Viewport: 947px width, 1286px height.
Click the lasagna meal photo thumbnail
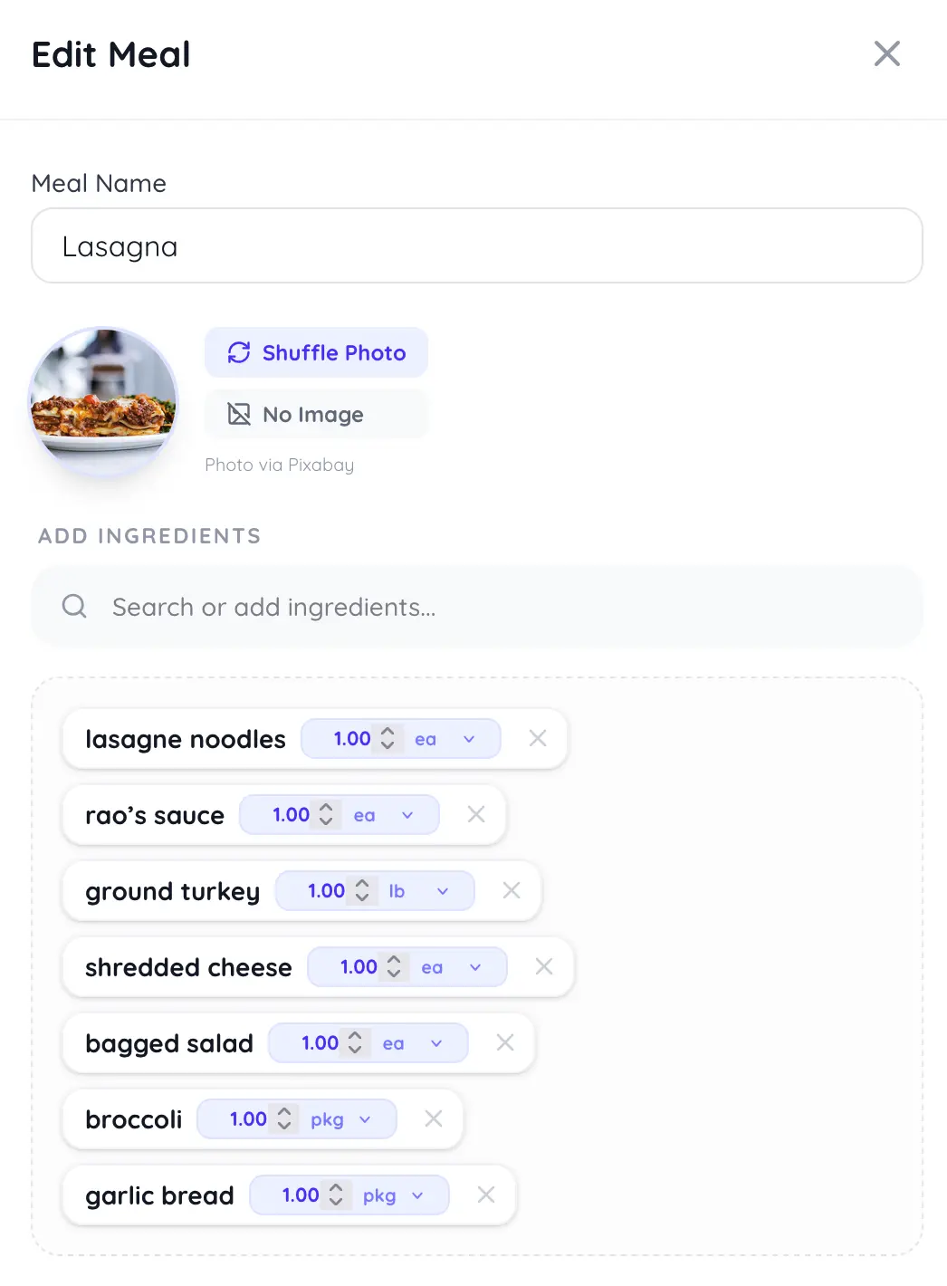(x=103, y=402)
